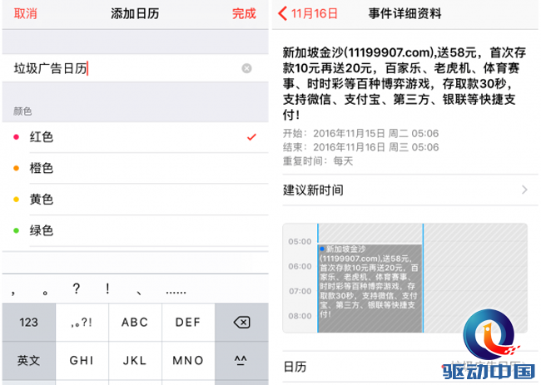Select the 黄色 color option
Viewport: 541px width, 385px height.
pos(135,200)
